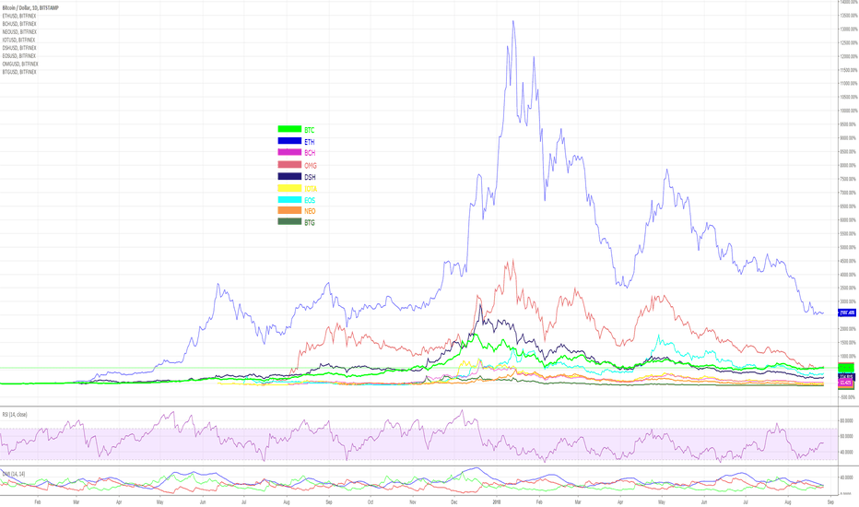Viewport: 859px width, 507px height.
Task: Select the DSHUSD, BITFINEX series label
Action: pos(19,48)
